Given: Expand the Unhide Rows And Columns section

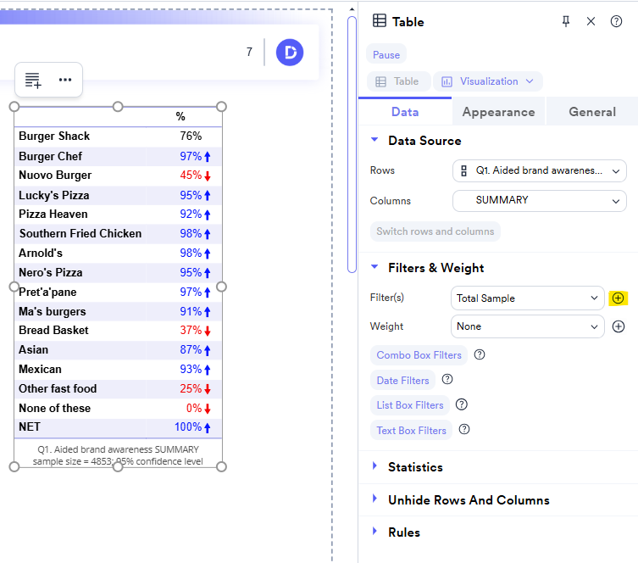Looking at the screenshot, I should click(468, 500).
